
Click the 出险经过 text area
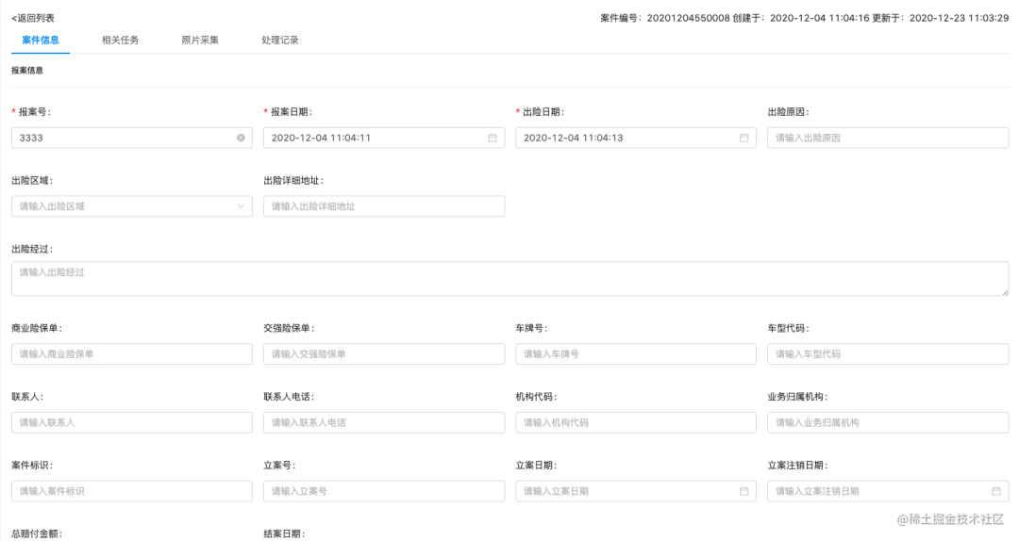click(x=510, y=279)
